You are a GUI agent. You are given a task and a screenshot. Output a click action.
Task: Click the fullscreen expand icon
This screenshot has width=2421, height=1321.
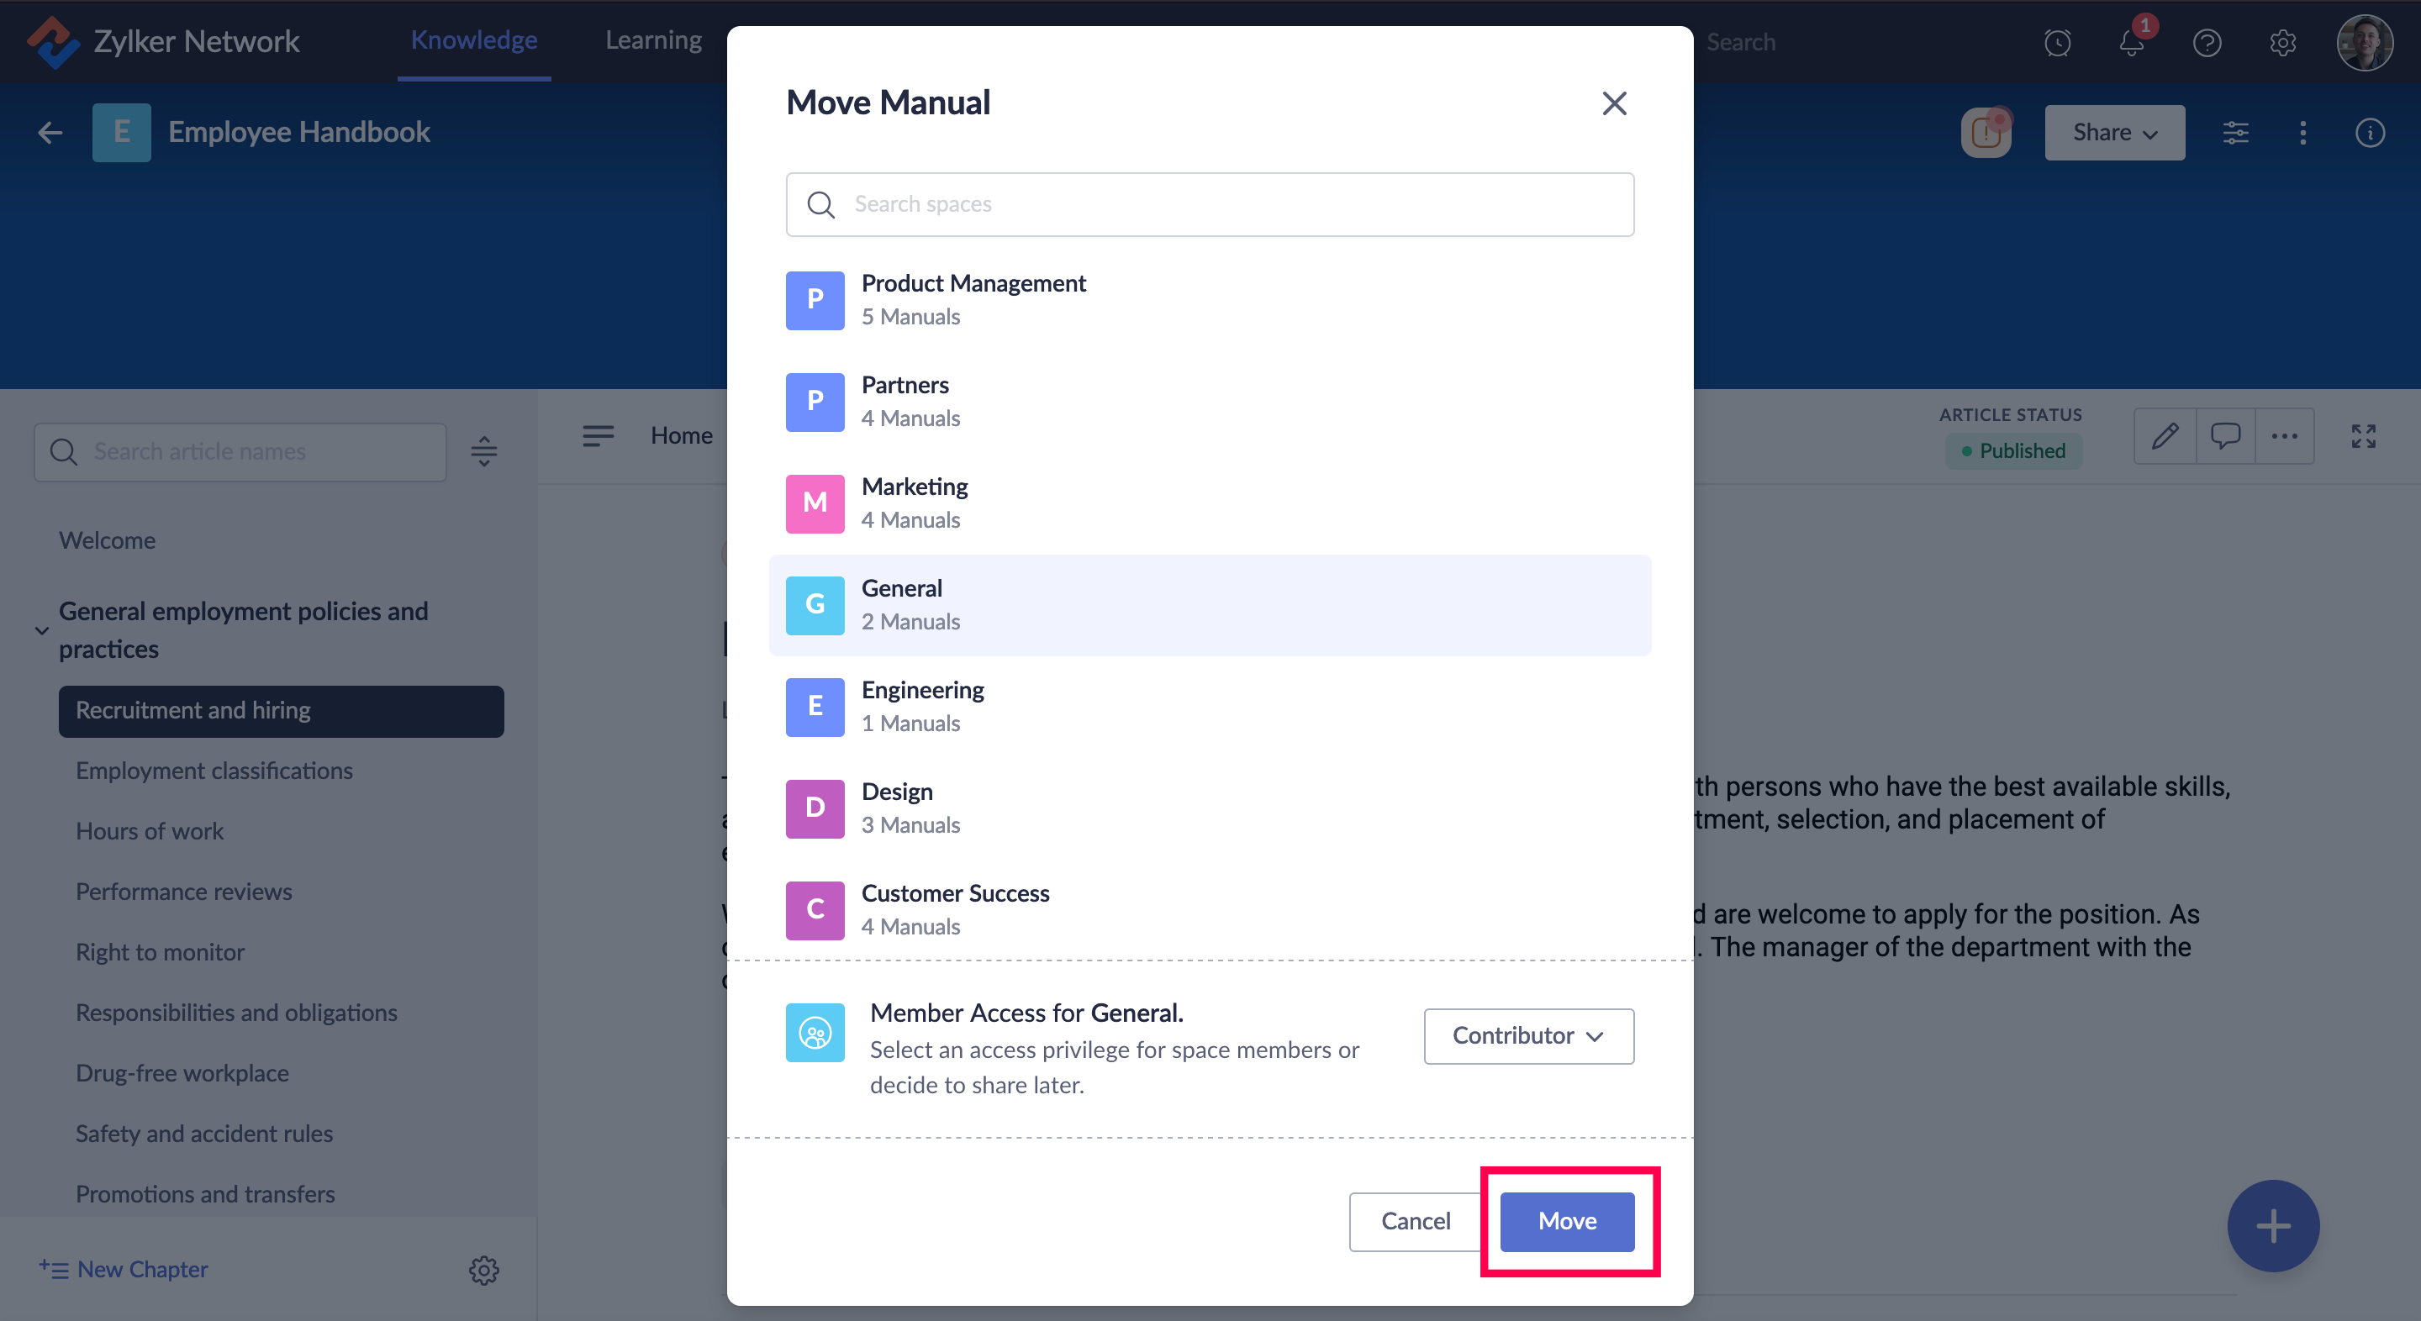point(2363,436)
